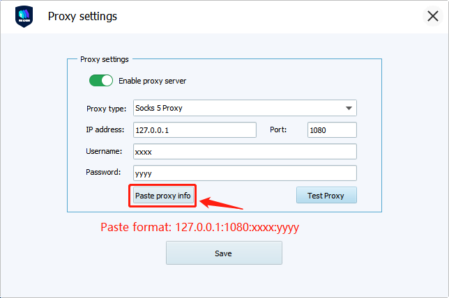449x298 pixels.
Task: Select the Username text box
Action: 243,151
